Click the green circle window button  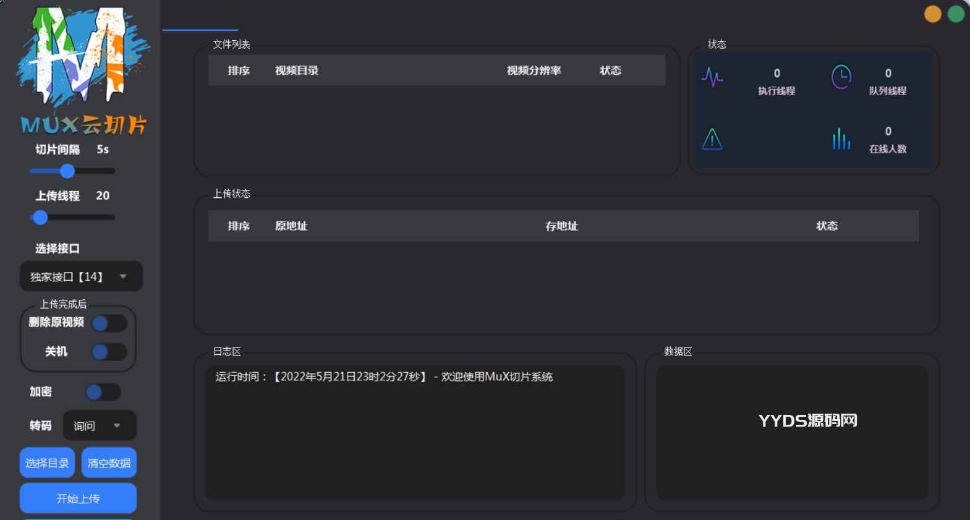click(x=956, y=14)
